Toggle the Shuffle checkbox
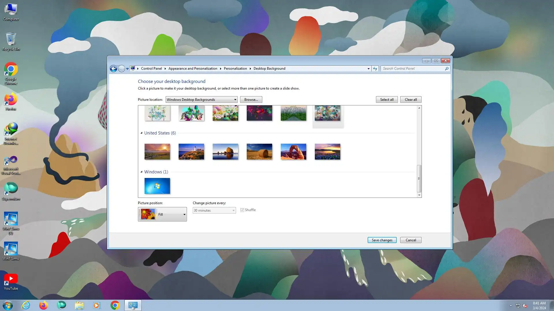Viewport: 554px width, 311px height. point(242,210)
